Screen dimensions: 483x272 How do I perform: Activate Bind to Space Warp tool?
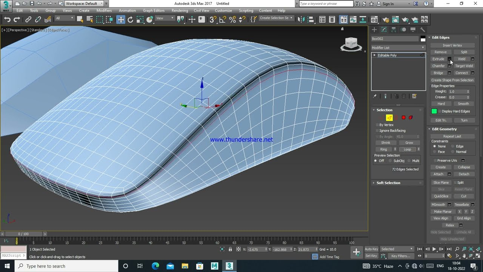coord(48,19)
